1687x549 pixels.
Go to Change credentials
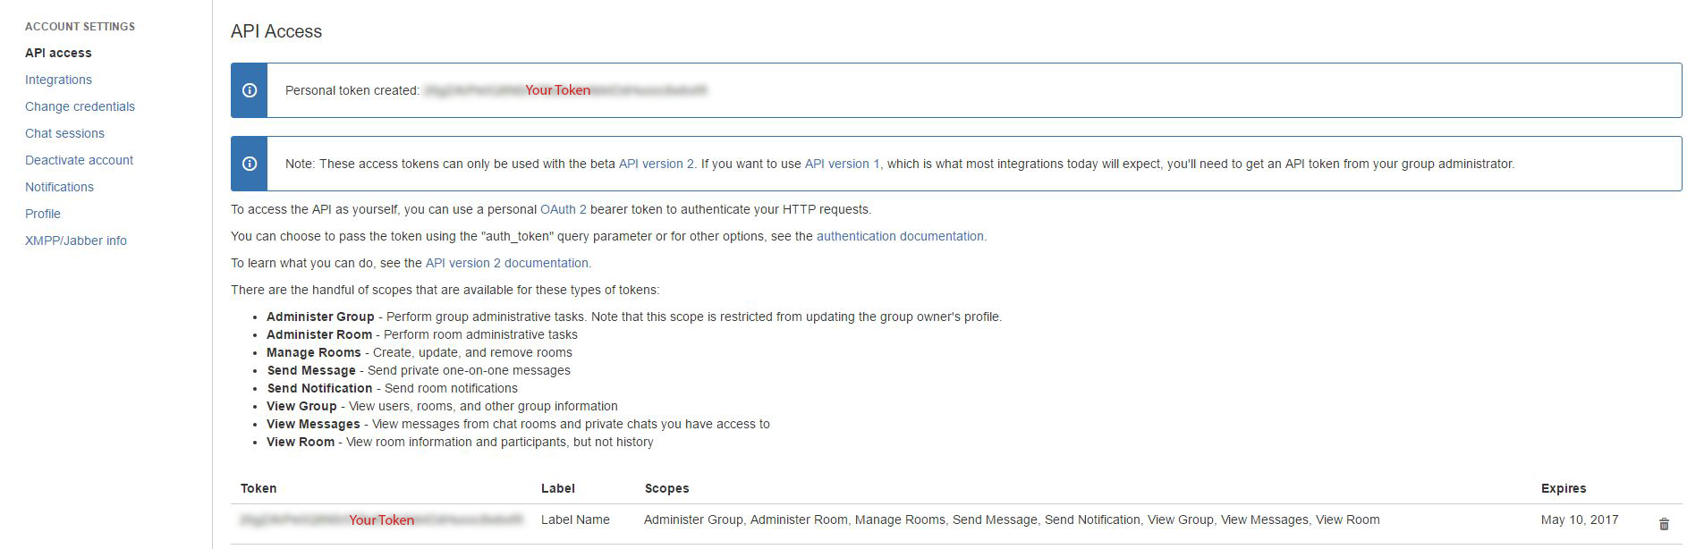(80, 106)
